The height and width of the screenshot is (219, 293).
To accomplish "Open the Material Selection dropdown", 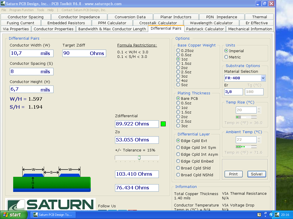I will tap(263, 78).
